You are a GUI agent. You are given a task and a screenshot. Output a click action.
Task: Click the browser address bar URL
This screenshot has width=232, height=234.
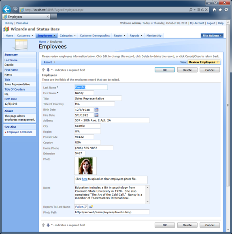(54, 10)
